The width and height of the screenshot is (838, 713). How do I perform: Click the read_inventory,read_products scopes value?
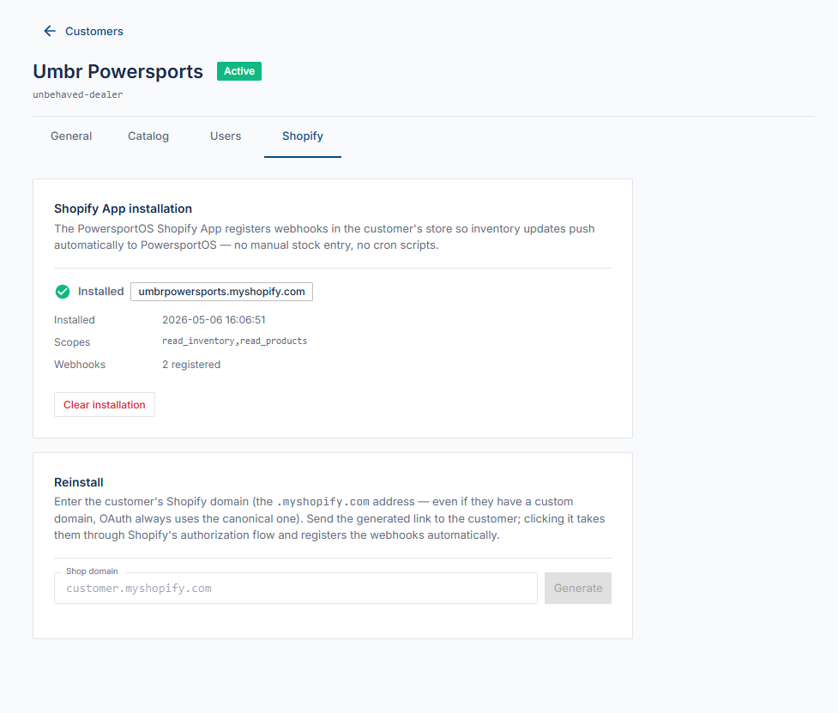(x=235, y=341)
